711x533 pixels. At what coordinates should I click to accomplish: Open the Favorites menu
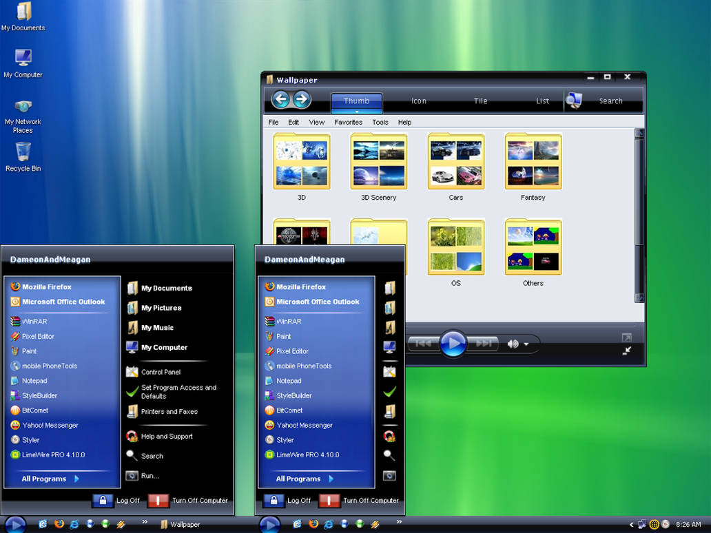pos(348,123)
